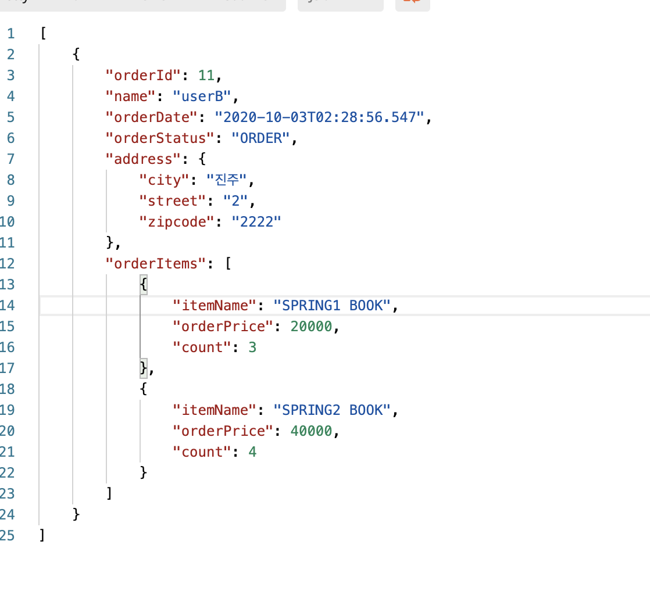Click the "name" key on line 4
Viewport: 650px width, 595px height.
[x=131, y=96]
